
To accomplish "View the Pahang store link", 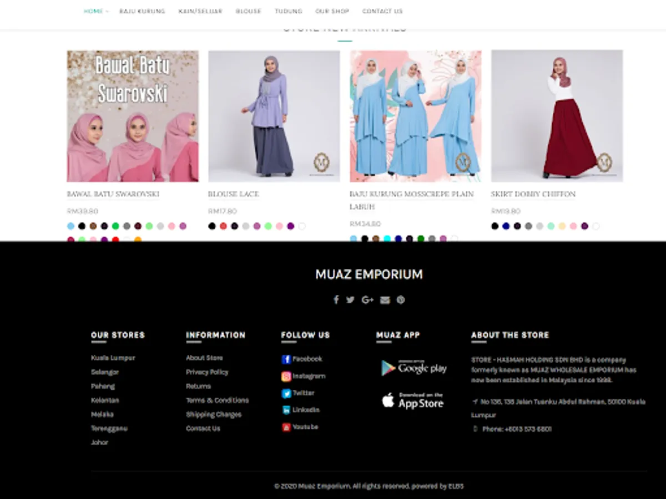I will [x=103, y=386].
